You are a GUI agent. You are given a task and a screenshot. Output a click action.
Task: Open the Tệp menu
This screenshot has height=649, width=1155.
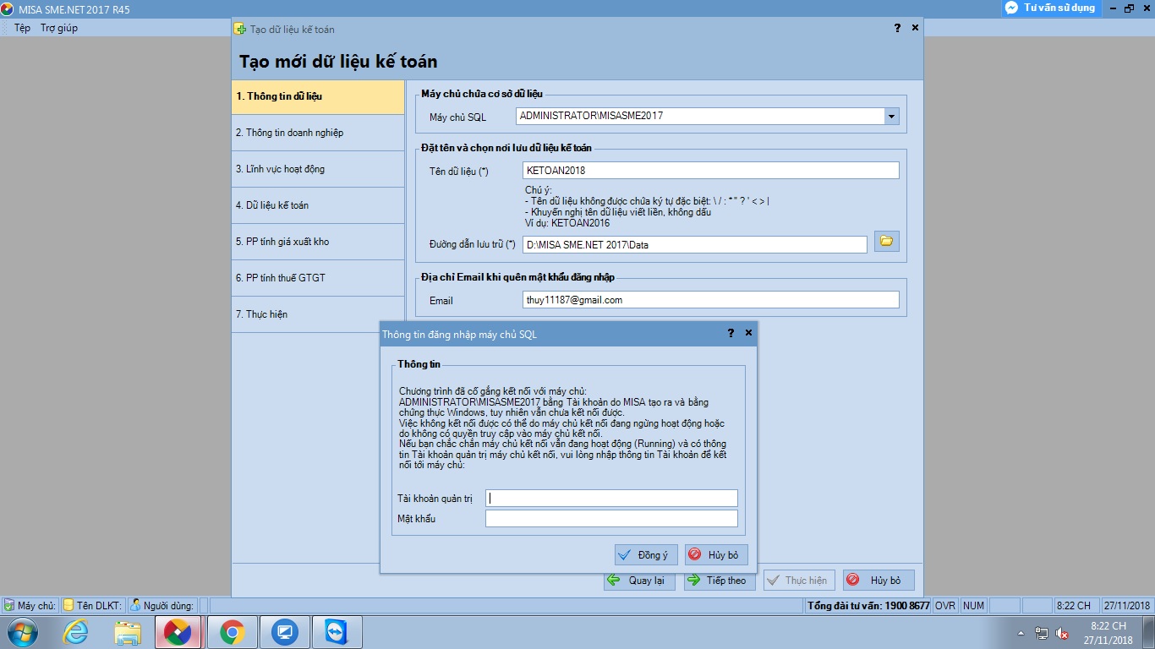click(22, 28)
